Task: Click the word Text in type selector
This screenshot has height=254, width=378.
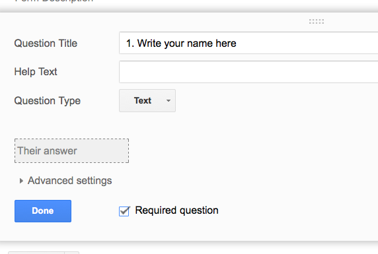Action: click(x=143, y=101)
